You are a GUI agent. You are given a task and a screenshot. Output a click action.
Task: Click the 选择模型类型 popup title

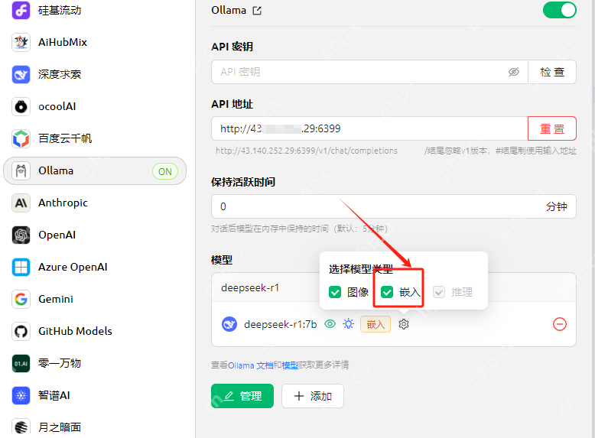click(x=360, y=269)
